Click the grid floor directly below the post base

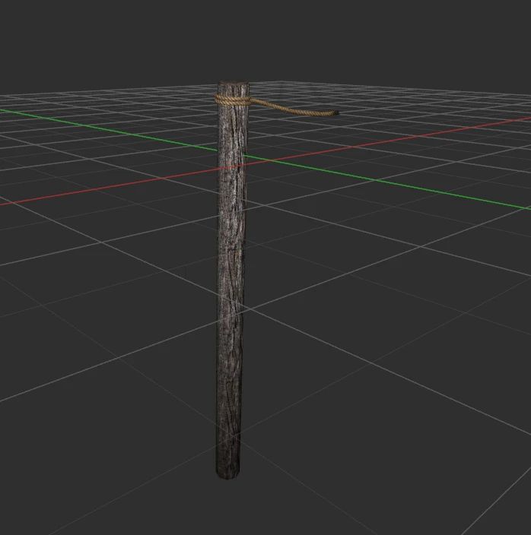coord(228,502)
